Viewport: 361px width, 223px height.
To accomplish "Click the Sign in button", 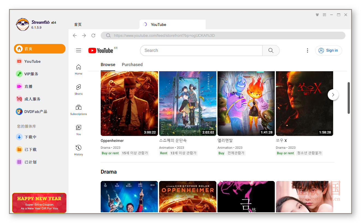I will tap(329, 50).
